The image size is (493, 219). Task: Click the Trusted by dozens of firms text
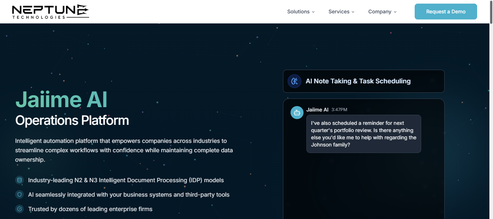point(90,209)
